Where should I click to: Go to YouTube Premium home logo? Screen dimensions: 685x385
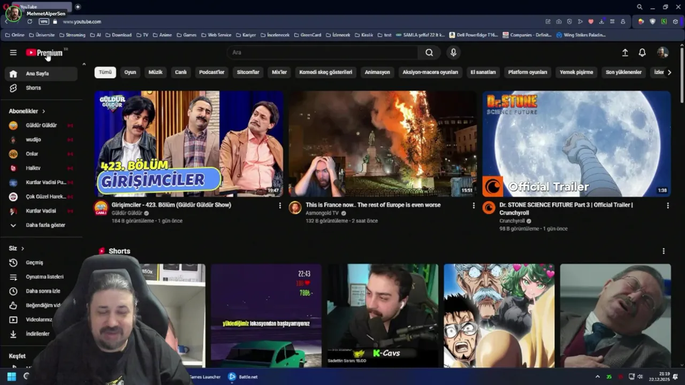click(44, 52)
